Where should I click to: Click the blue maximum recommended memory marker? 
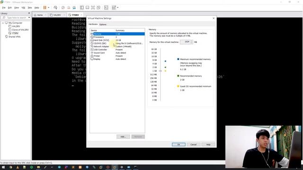tap(165, 61)
